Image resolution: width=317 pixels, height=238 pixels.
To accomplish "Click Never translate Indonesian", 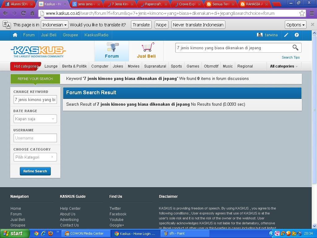I will [198, 25].
